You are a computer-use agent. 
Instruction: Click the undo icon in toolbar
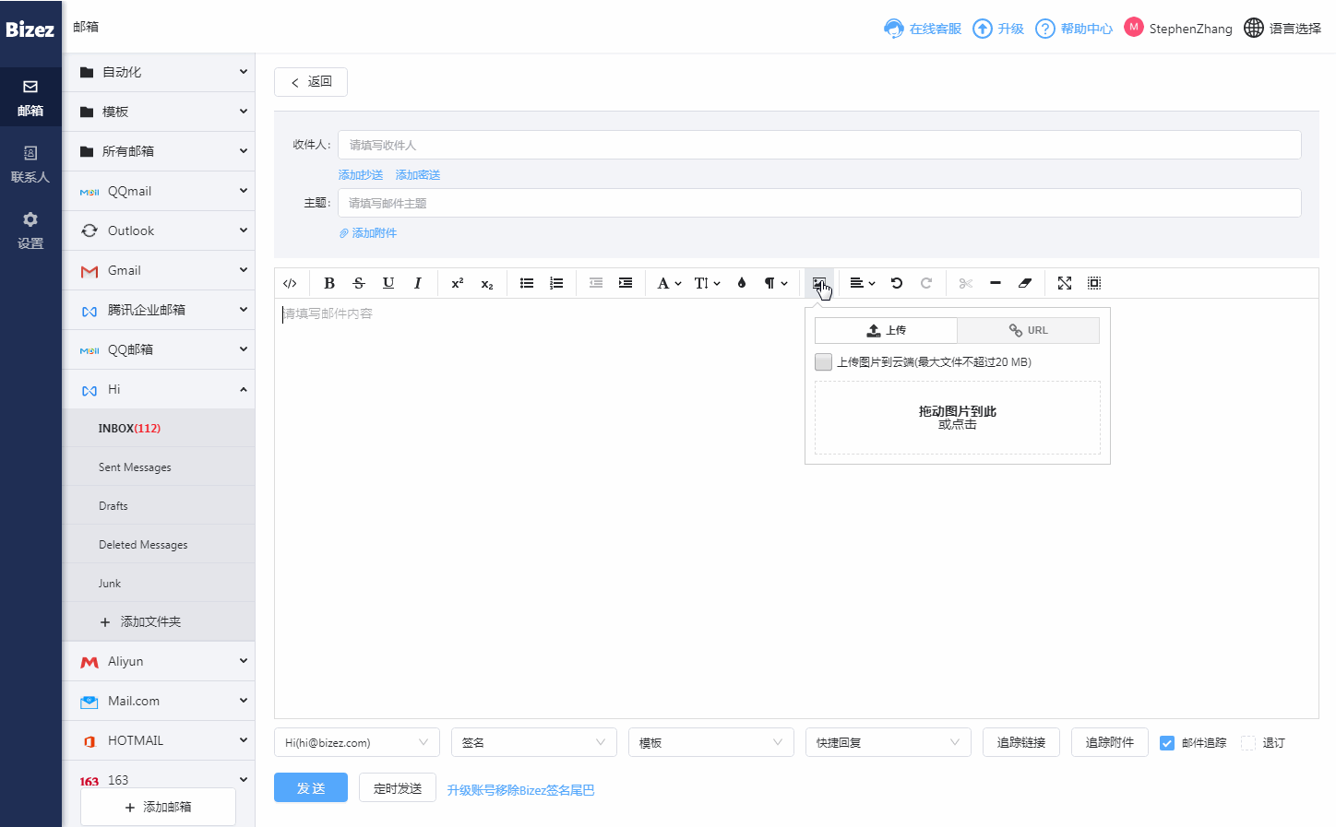[897, 283]
